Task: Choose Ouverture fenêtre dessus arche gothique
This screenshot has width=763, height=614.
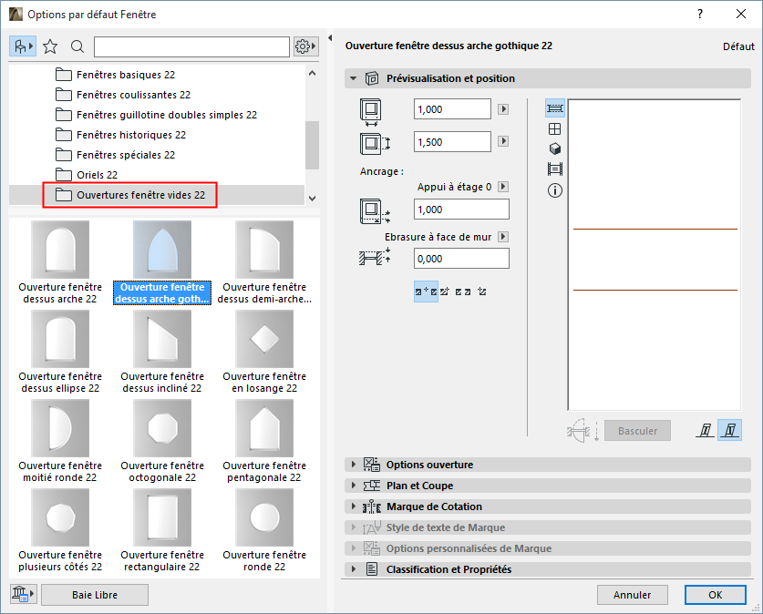Action: [162, 263]
